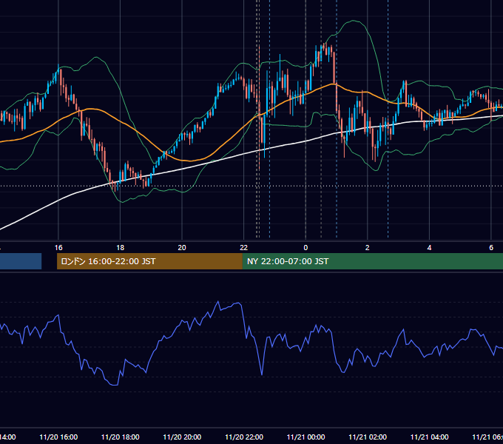Click the 18 hour label on upper axis
The height and width of the screenshot is (444, 503).
[x=121, y=248]
